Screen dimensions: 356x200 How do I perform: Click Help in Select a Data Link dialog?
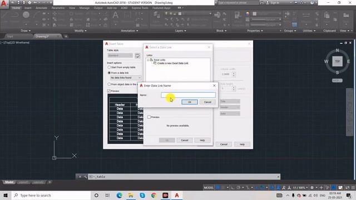point(202,141)
